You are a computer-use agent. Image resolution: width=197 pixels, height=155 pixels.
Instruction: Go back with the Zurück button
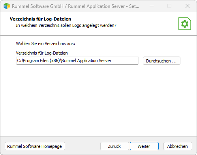click(114, 146)
